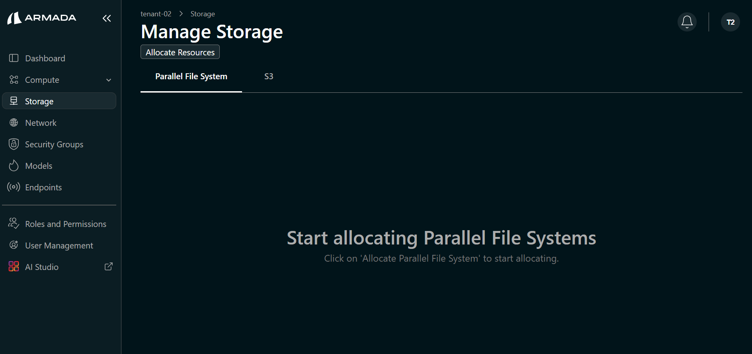
Task: Collapse the sidebar with double chevron
Action: [x=106, y=18]
